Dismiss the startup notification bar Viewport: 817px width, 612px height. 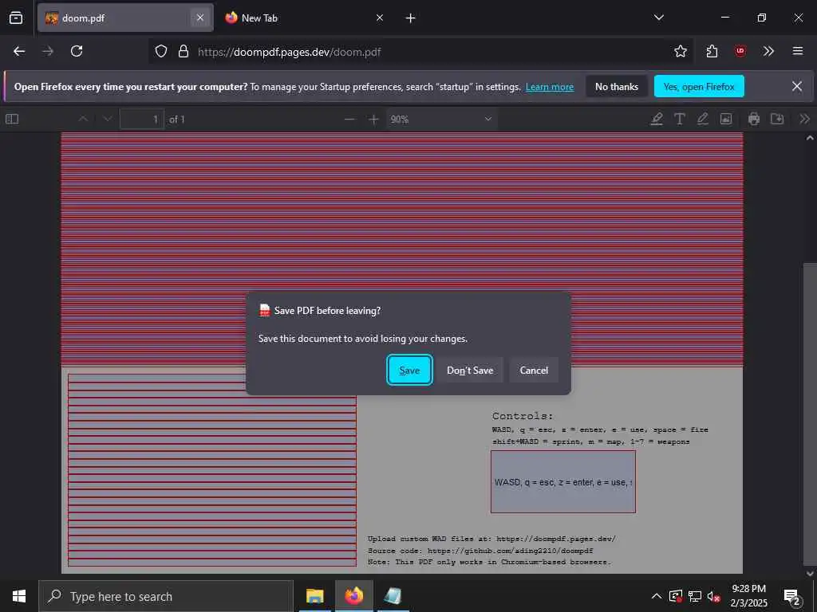797,86
